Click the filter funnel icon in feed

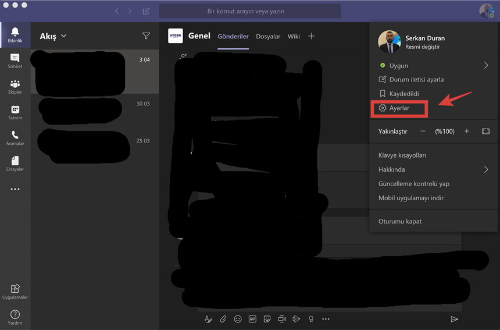pyautogui.click(x=146, y=36)
